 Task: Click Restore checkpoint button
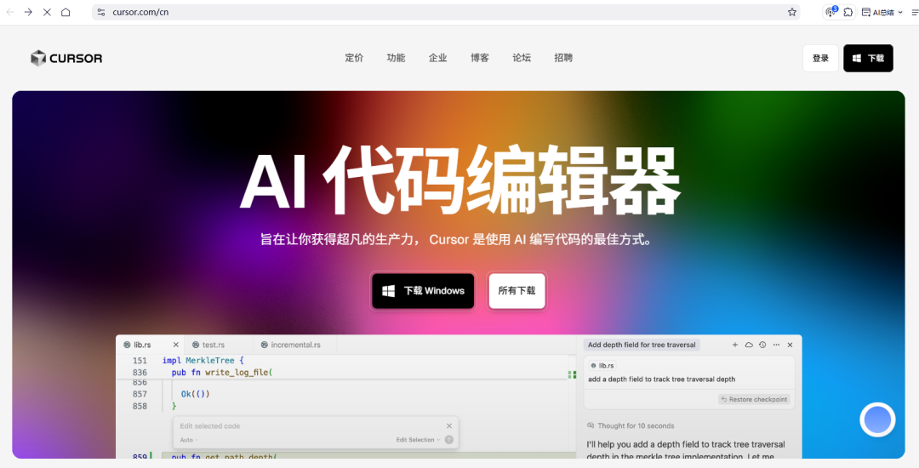pos(754,399)
